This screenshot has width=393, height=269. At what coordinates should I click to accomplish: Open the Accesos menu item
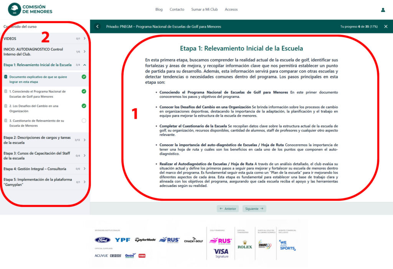[231, 10]
